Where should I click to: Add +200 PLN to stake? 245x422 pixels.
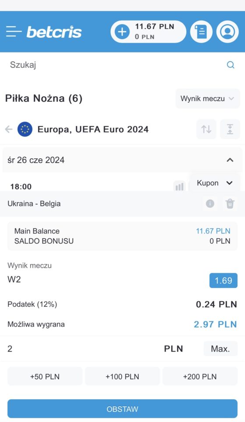(x=200, y=377)
